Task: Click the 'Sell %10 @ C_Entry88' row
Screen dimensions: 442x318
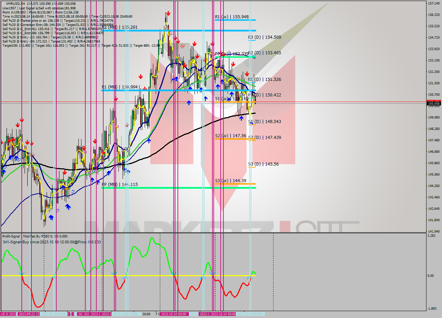Action: coord(54,33)
